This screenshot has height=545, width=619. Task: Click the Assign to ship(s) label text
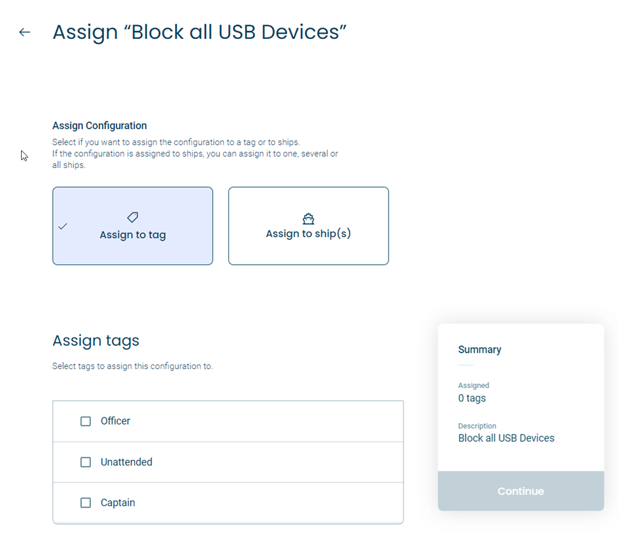click(308, 234)
